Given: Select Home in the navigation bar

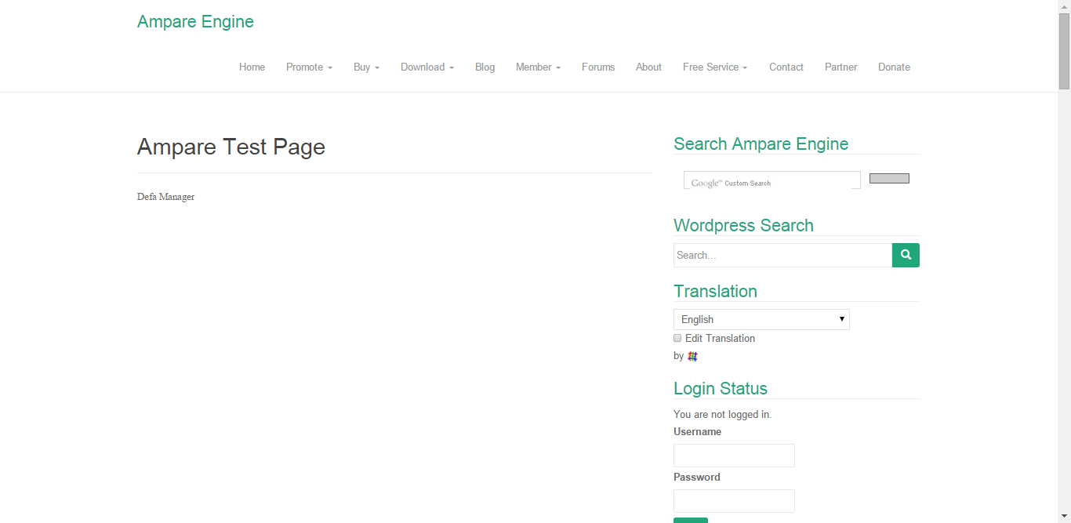Looking at the screenshot, I should (x=252, y=67).
